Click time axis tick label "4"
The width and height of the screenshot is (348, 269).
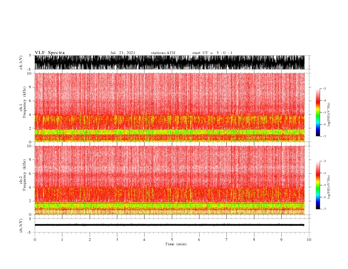pyautogui.click(x=144, y=240)
